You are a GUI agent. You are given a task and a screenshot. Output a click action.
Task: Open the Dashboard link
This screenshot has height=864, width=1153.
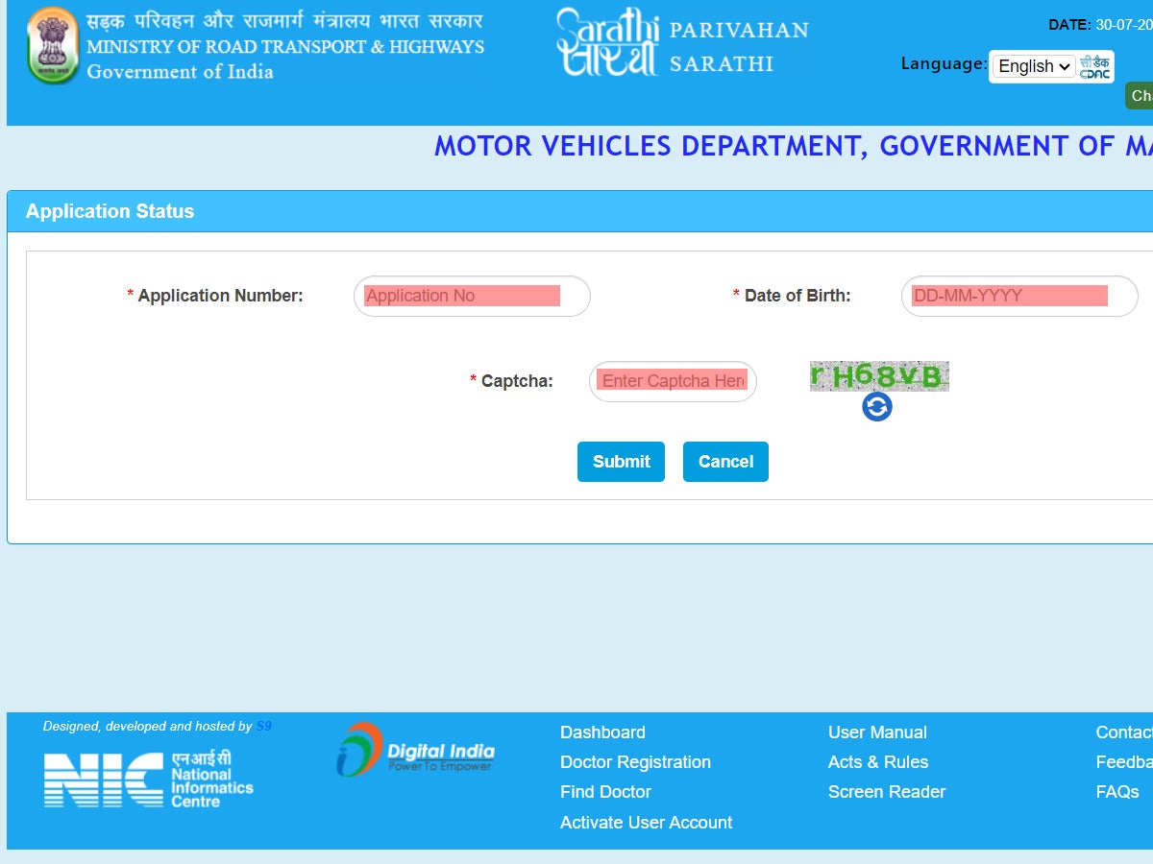point(602,732)
